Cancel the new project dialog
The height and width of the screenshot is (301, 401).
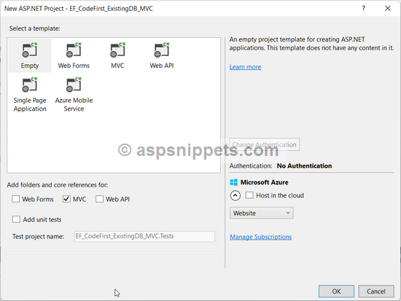click(376, 292)
